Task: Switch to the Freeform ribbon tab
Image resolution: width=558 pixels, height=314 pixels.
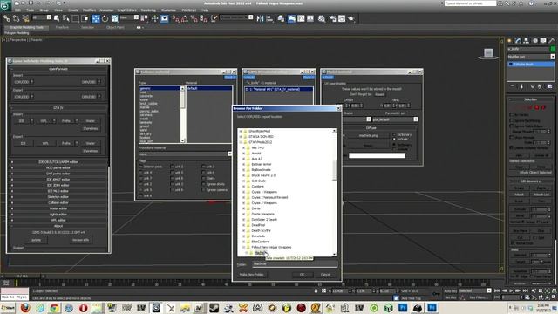Action: point(62,27)
